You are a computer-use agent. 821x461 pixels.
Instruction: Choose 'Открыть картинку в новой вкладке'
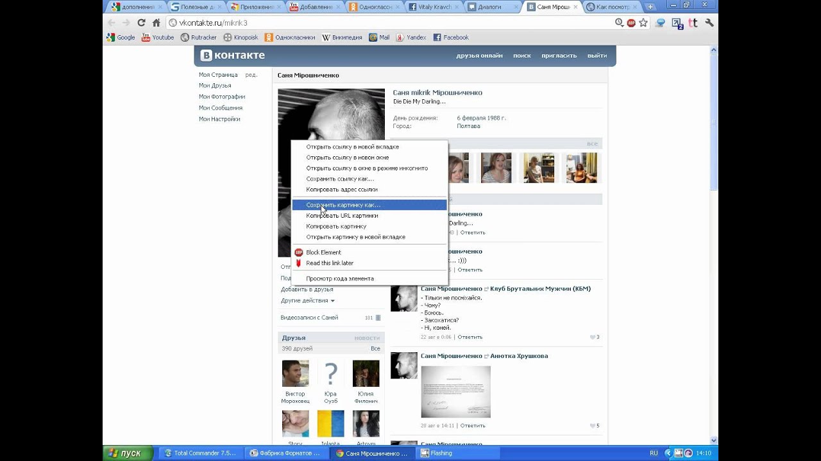point(369,237)
